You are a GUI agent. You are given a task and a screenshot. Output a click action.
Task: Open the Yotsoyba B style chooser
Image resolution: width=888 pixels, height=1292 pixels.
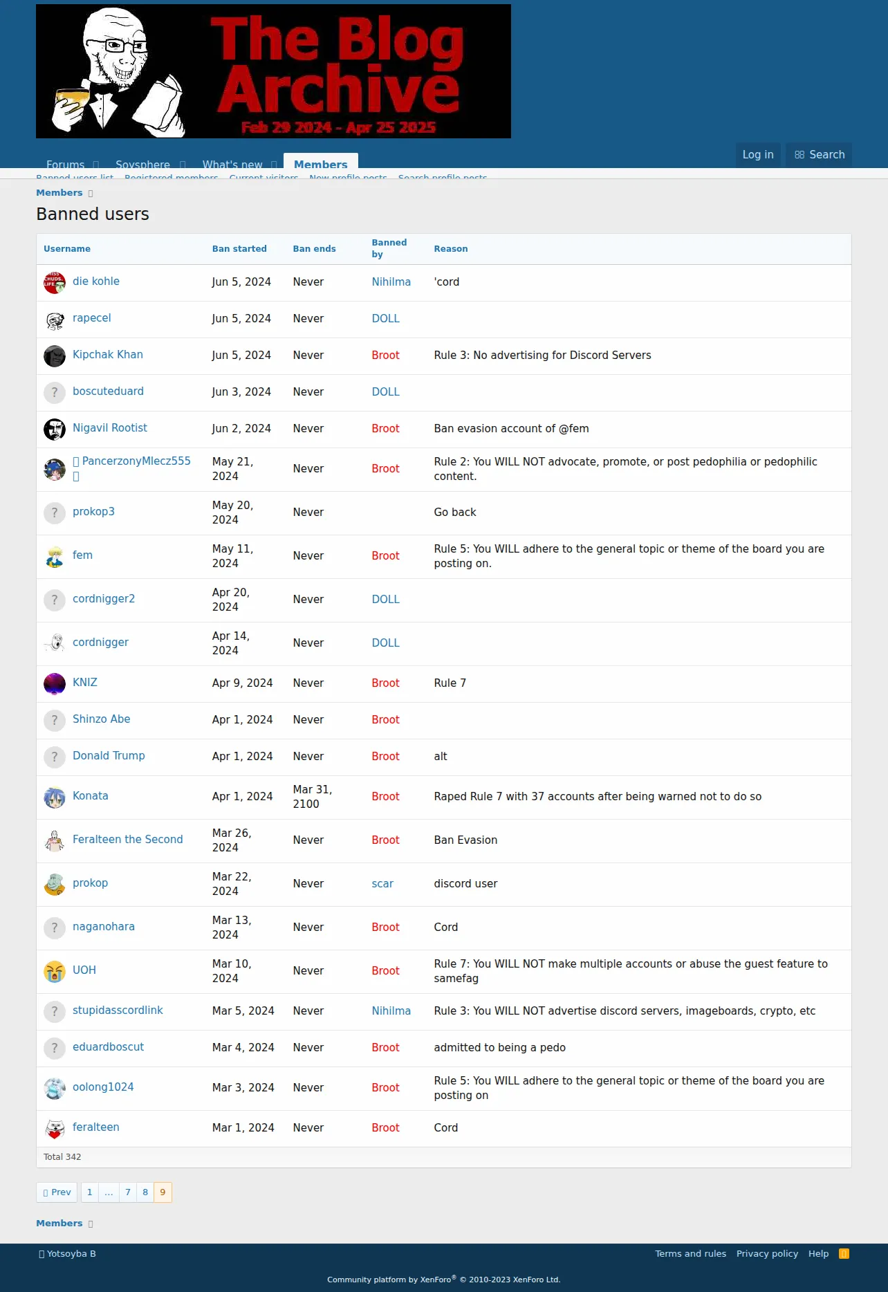(67, 1253)
